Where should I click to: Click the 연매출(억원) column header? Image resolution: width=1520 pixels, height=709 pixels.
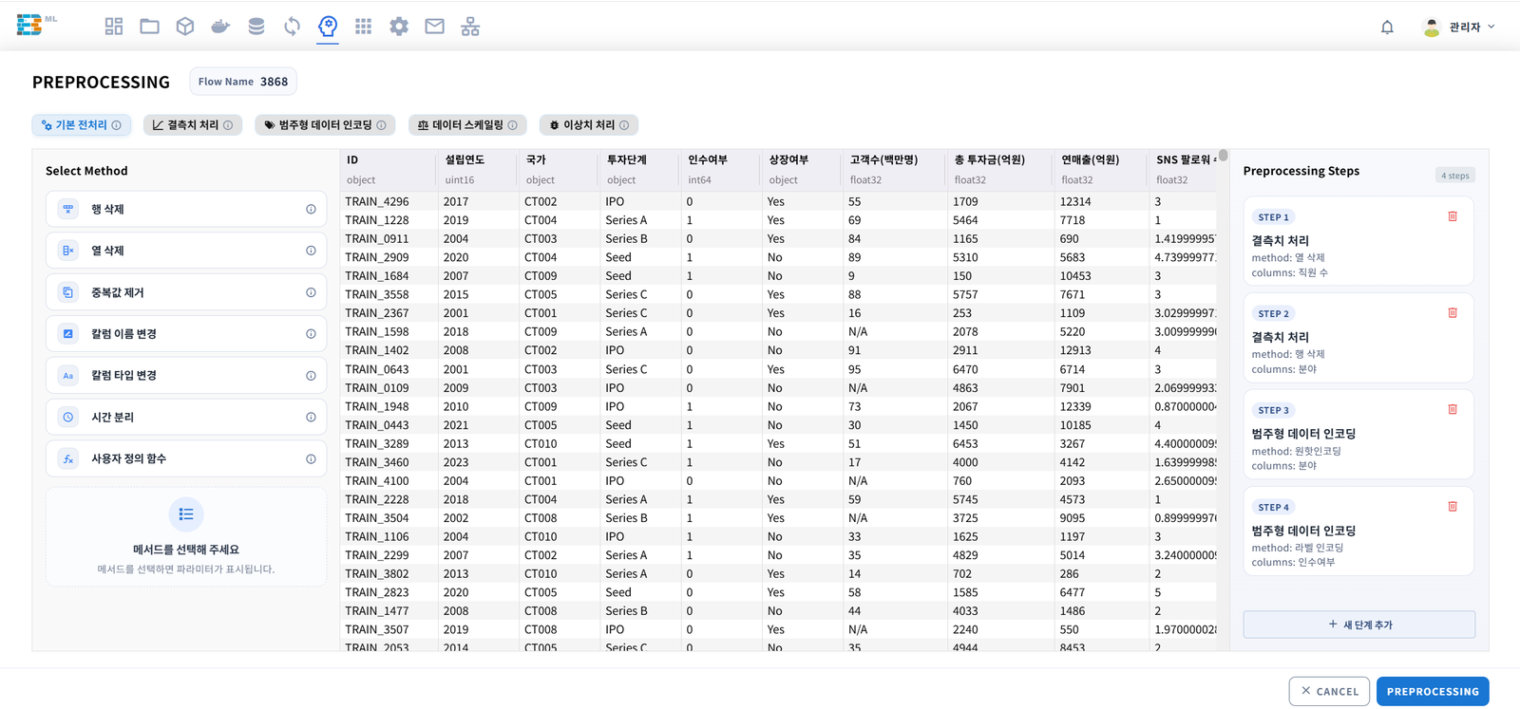pos(1101,170)
